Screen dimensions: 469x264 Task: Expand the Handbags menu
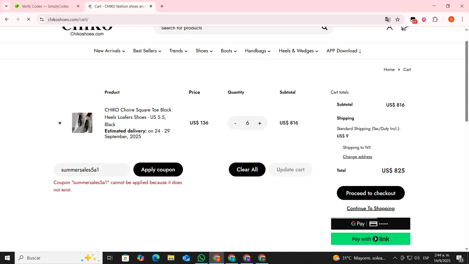(258, 51)
